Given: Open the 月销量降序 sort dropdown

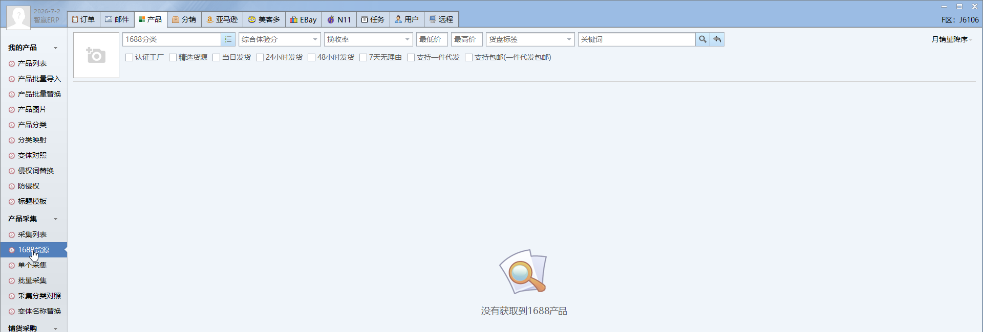Looking at the screenshot, I should click(952, 39).
